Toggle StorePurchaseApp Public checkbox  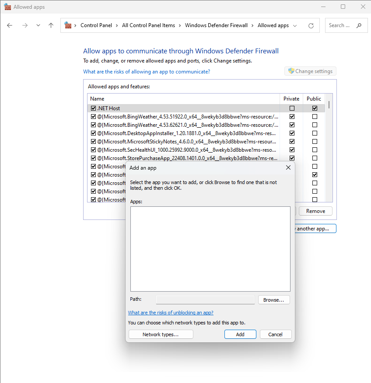[x=315, y=158]
